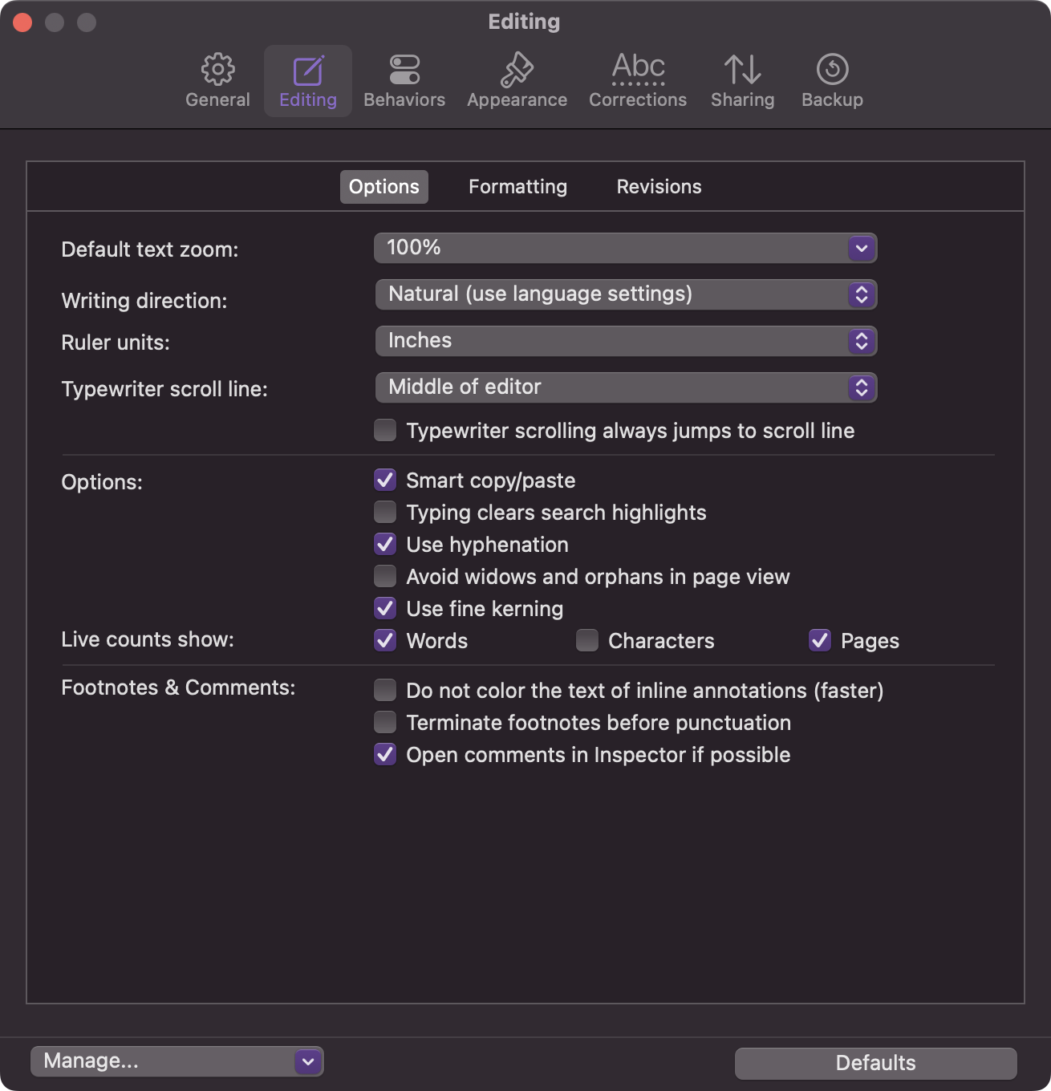Open the Ruler units dropdown
The width and height of the screenshot is (1051, 1091).
626,341
